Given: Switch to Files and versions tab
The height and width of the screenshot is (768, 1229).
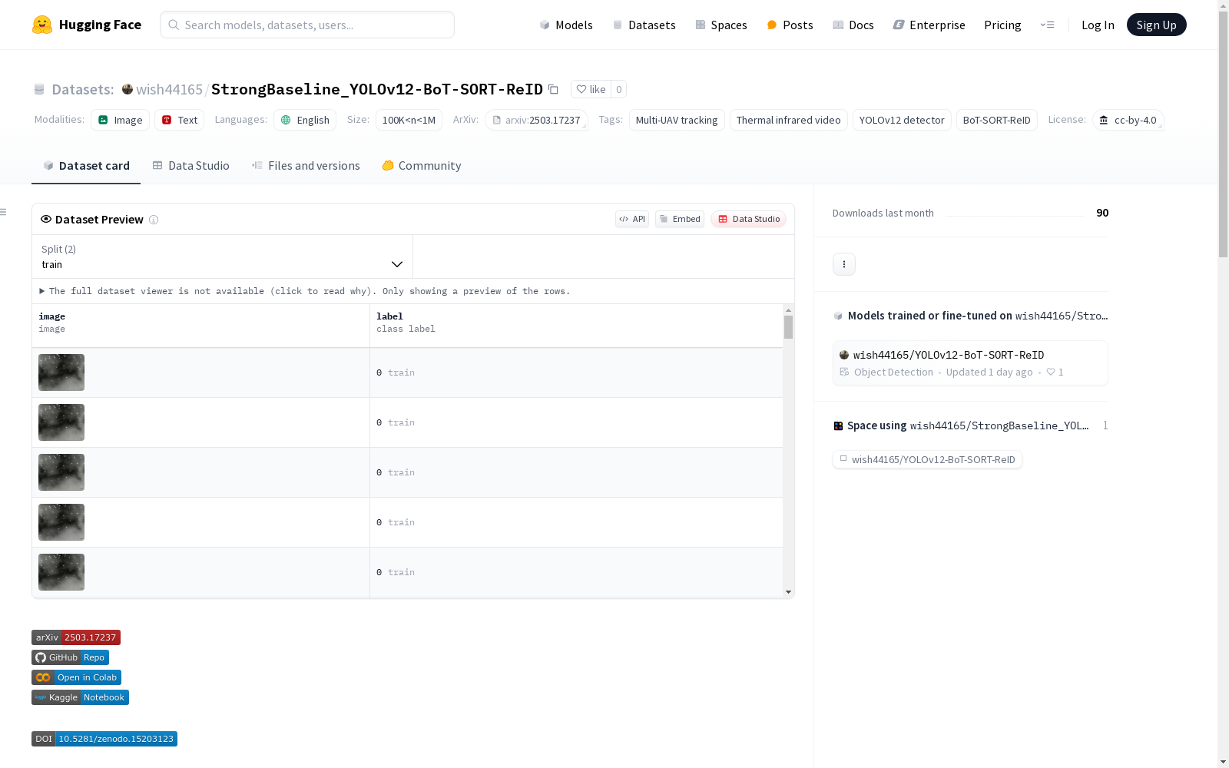Looking at the screenshot, I should (x=306, y=166).
